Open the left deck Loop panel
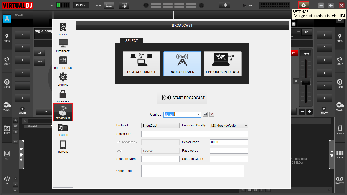The width and height of the screenshot is (347, 195). [x=7, y=61]
